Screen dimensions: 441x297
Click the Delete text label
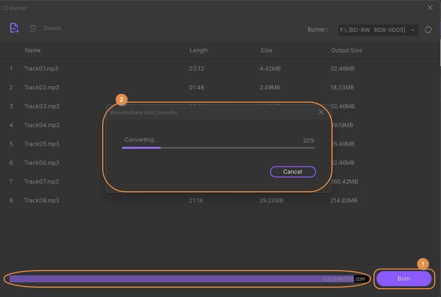52,29
